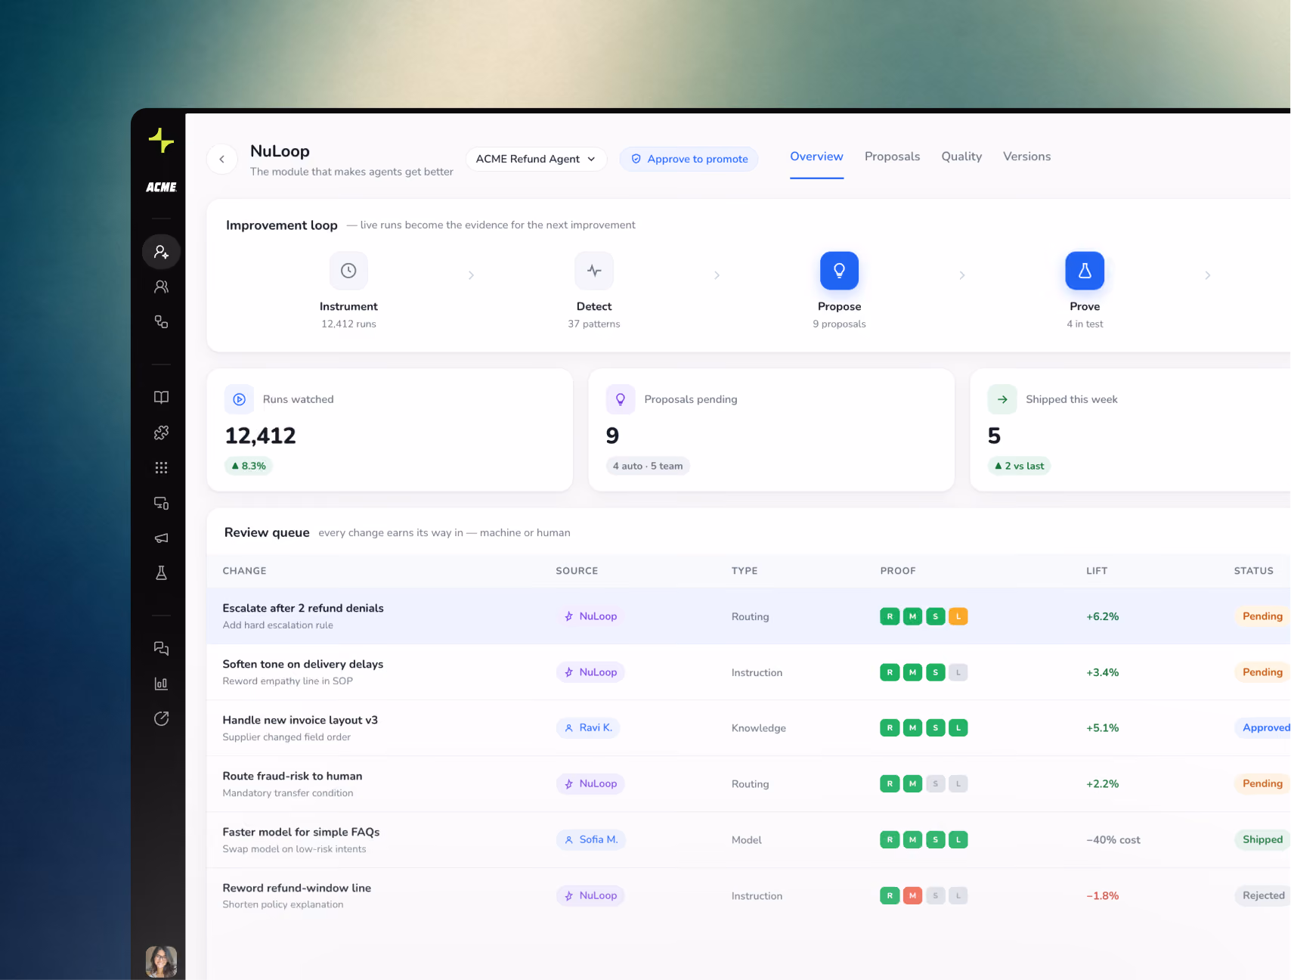Viewport: 1291px width, 980px height.
Task: Go back with the chevron button
Action: tap(221, 159)
